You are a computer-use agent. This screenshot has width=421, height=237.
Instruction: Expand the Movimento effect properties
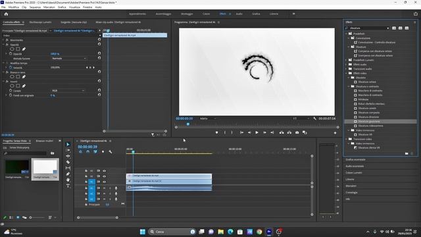tap(3, 40)
